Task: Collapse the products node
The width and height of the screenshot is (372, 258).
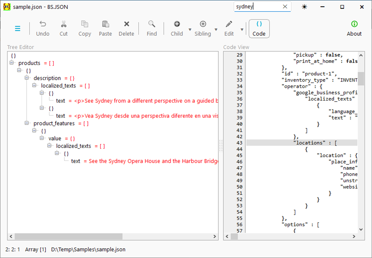Action: point(11,63)
